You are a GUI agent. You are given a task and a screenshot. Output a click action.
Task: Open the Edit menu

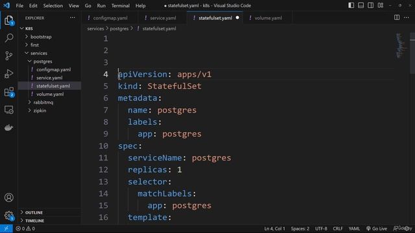click(33, 6)
